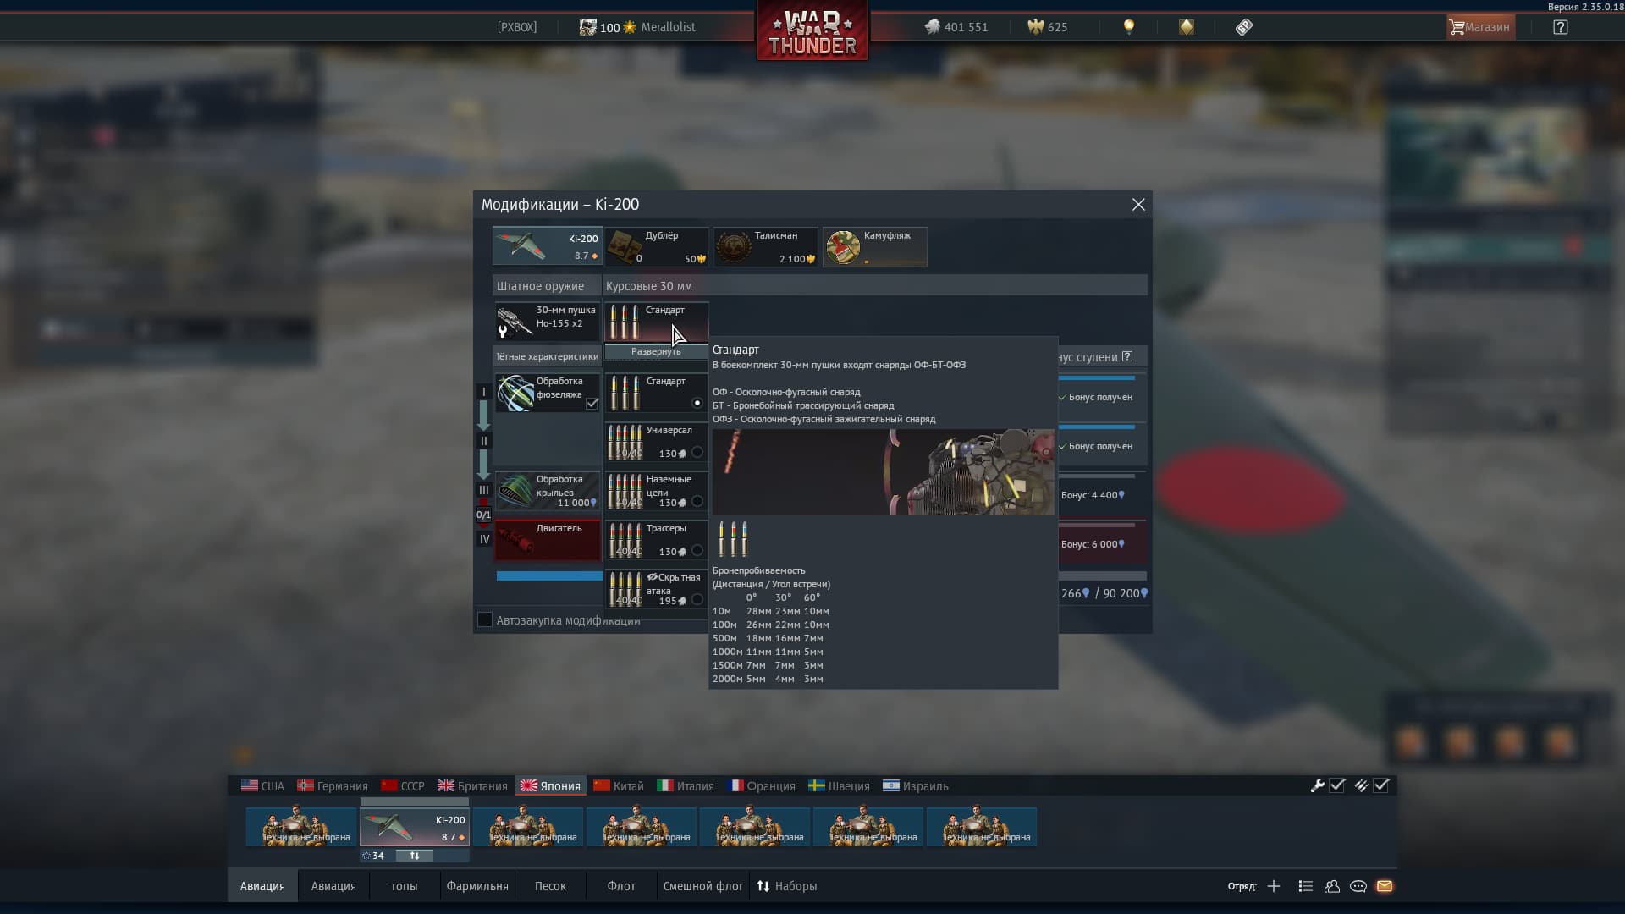
Task: Open the Фармильня preset tab
Action: 477,886
